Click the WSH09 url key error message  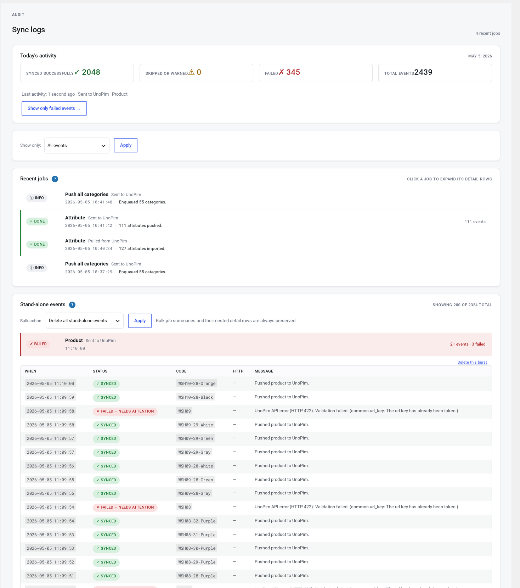click(356, 411)
